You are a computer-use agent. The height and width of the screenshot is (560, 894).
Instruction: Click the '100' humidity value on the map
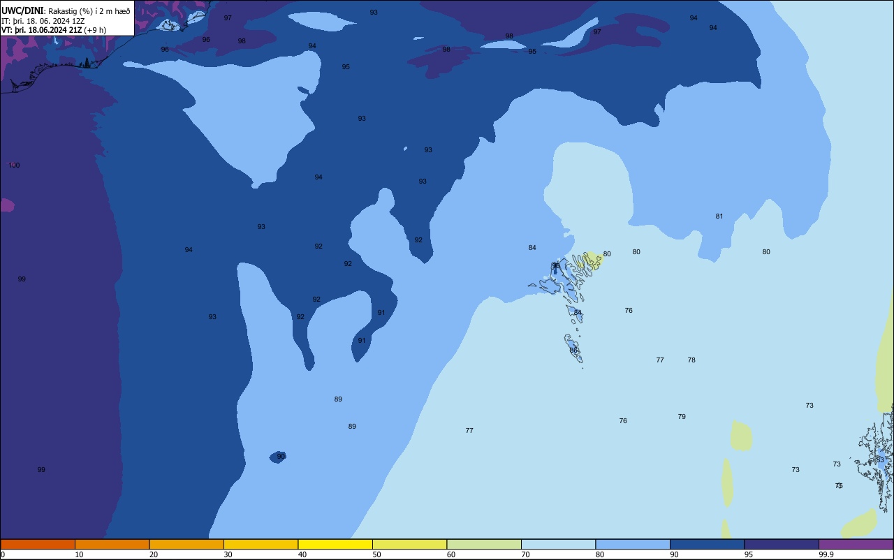[14, 165]
